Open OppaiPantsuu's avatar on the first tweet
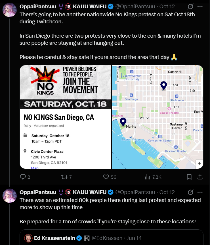This screenshot has width=210, height=245. [9, 11]
